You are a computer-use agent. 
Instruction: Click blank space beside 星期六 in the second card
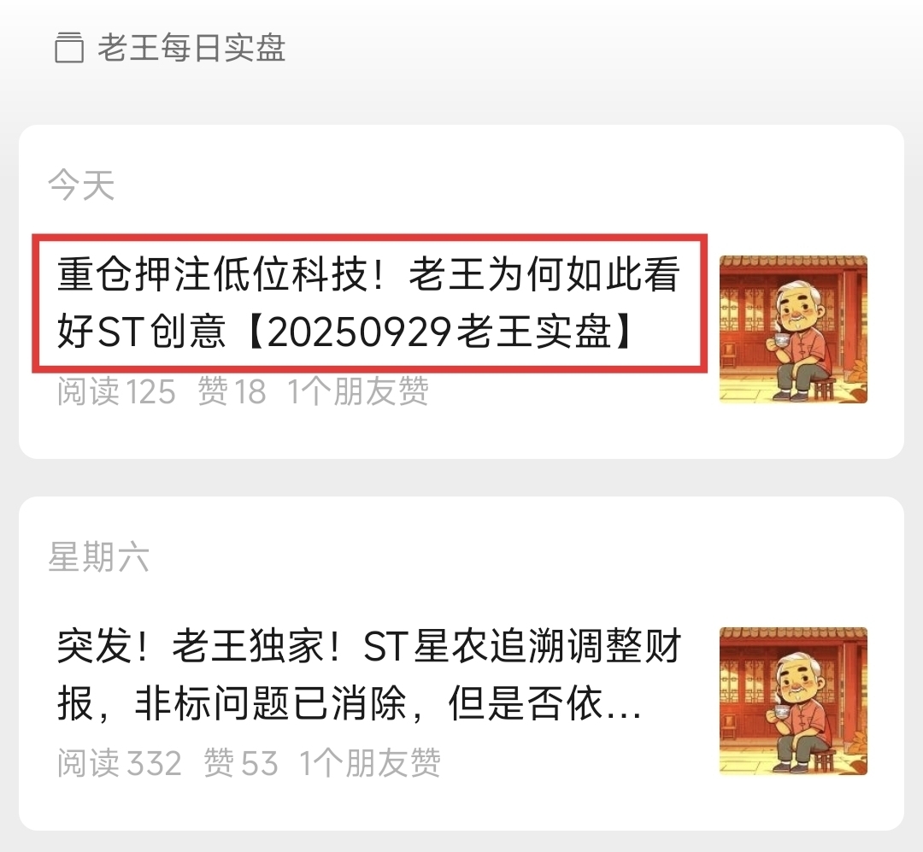tap(500, 556)
